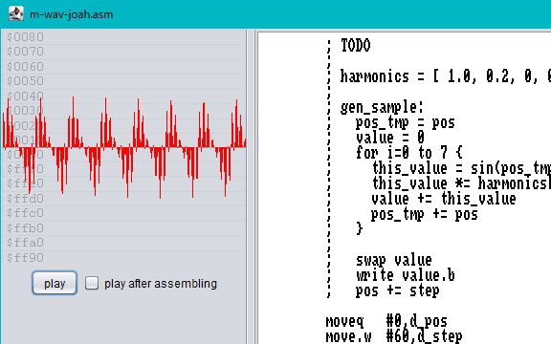Image resolution: width=551 pixels, height=344 pixels.
Task: Click the moveq #0,d_pos instruction
Action: [x=386, y=321]
